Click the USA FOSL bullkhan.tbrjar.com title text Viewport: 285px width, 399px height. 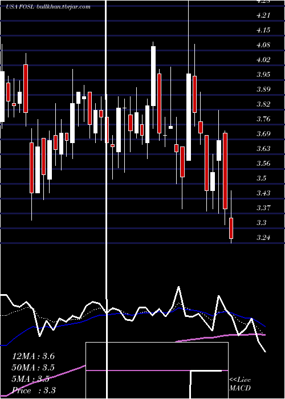click(48, 7)
